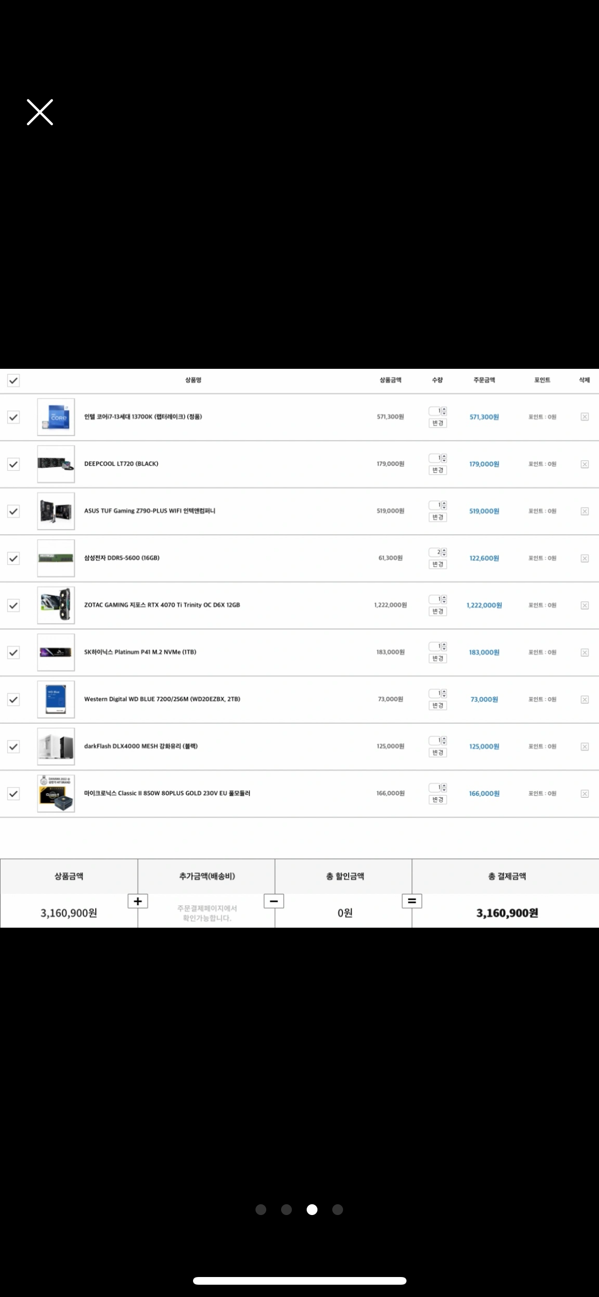The height and width of the screenshot is (1297, 599).
Task: Click 변경 button for darkFlash DLX4000
Action: [x=438, y=753]
